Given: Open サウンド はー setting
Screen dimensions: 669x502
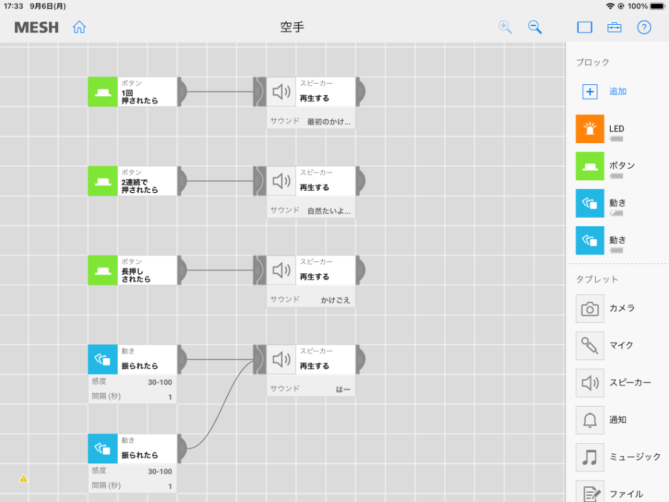Looking at the screenshot, I should tap(310, 389).
